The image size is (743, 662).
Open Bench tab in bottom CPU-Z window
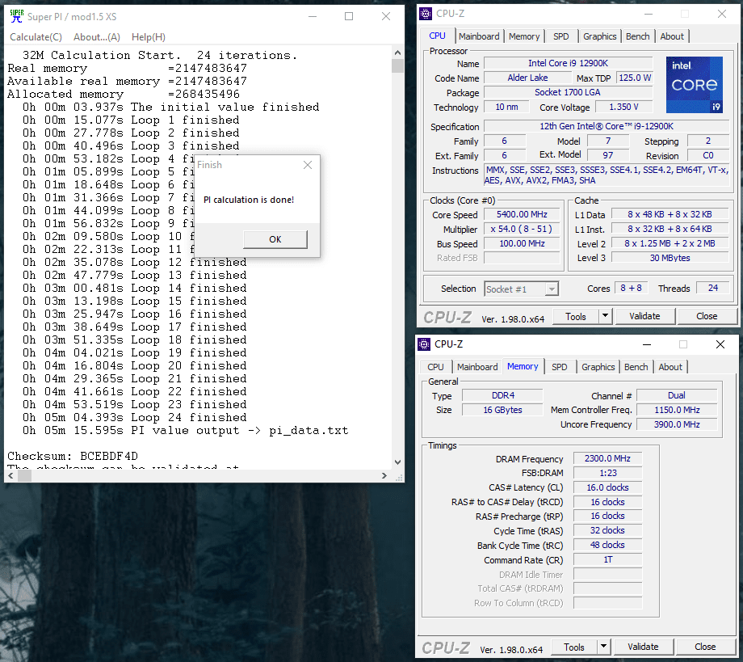[x=636, y=367]
